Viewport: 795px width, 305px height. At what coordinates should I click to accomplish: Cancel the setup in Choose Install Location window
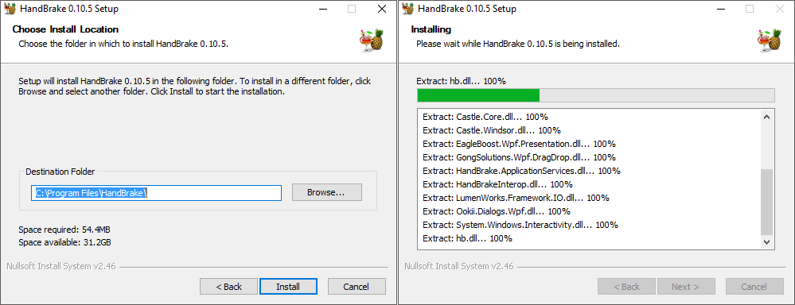click(x=357, y=286)
